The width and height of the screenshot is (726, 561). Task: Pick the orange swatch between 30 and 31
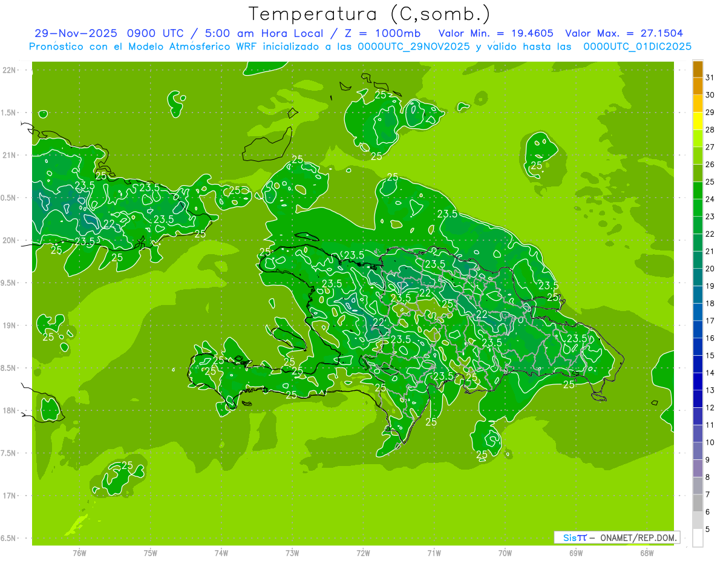(698, 87)
